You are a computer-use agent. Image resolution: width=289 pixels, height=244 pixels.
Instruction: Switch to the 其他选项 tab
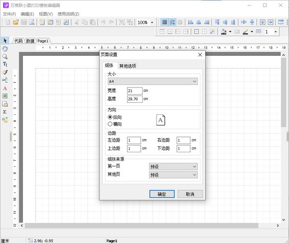tap(128, 66)
